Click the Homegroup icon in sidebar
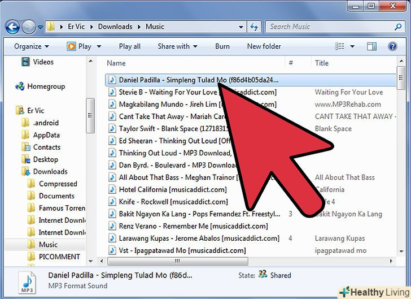The height and width of the screenshot is (299, 411). 20,86
